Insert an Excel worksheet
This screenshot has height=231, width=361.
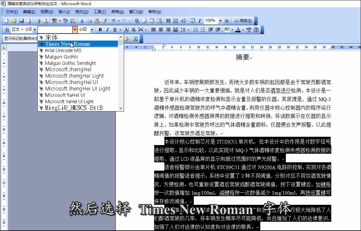point(159,21)
